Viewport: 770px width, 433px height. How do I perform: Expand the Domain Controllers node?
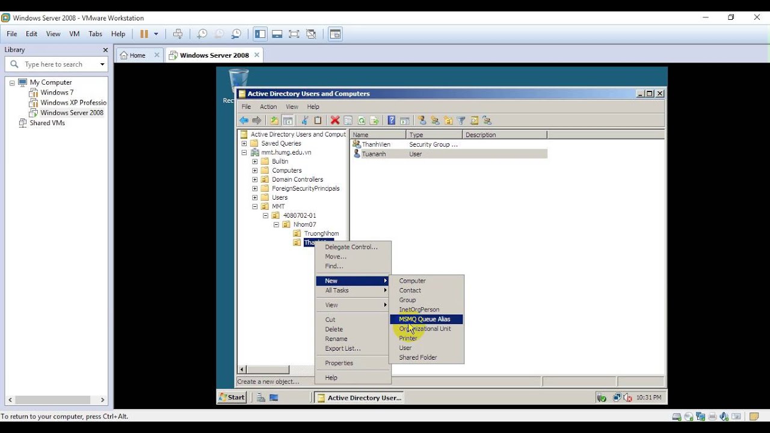[254, 180]
